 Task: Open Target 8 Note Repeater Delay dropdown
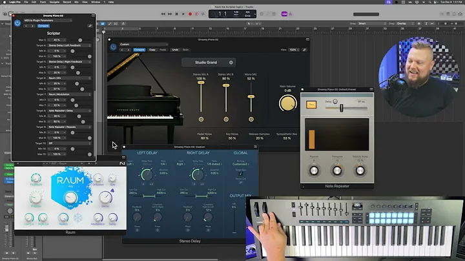pos(69,110)
